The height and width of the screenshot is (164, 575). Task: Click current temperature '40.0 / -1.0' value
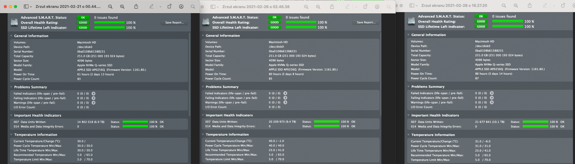pos(276,141)
